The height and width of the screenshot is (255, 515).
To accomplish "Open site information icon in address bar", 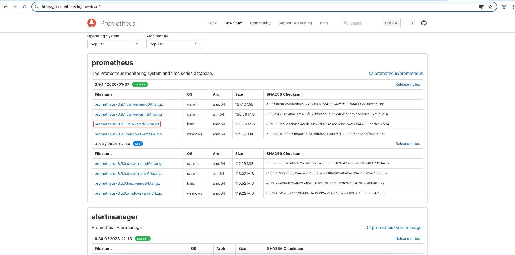I will [x=36, y=7].
